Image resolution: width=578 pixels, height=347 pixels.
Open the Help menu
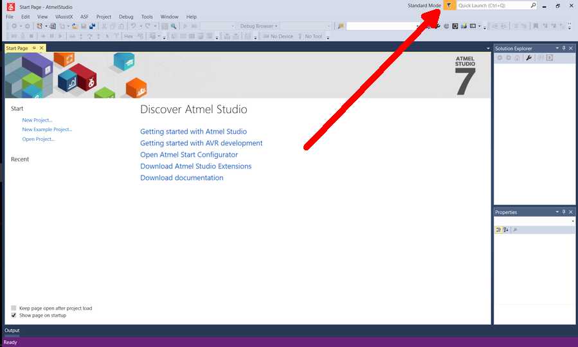coord(192,17)
